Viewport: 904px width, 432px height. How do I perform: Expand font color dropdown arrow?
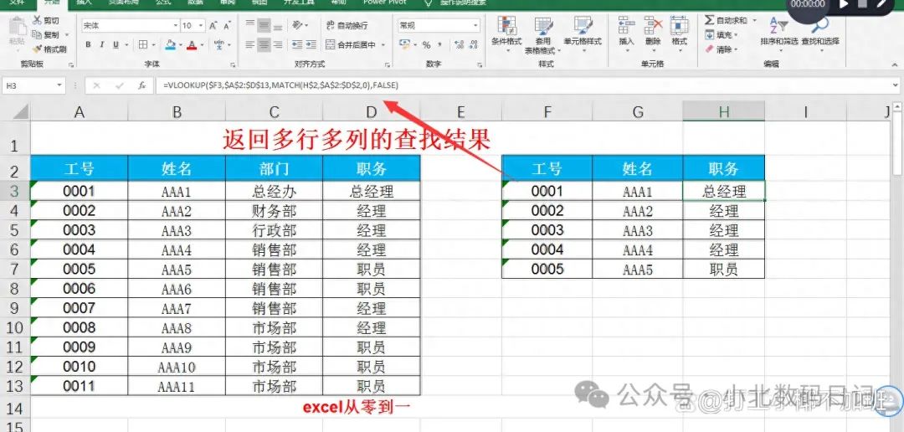202,44
